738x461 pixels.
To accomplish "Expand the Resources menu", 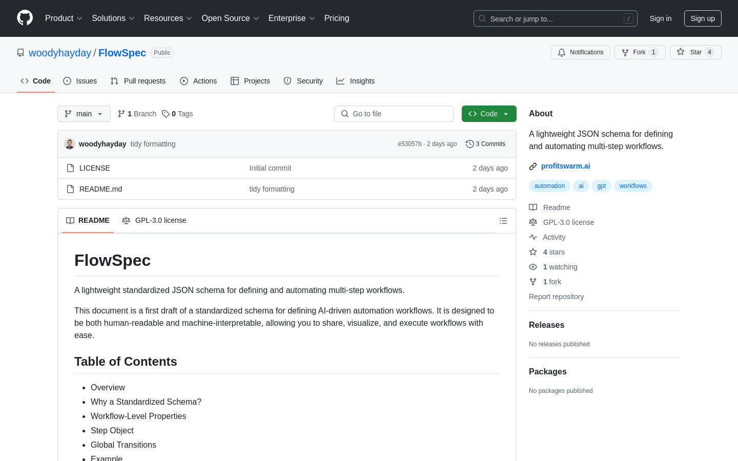I will coord(168,18).
